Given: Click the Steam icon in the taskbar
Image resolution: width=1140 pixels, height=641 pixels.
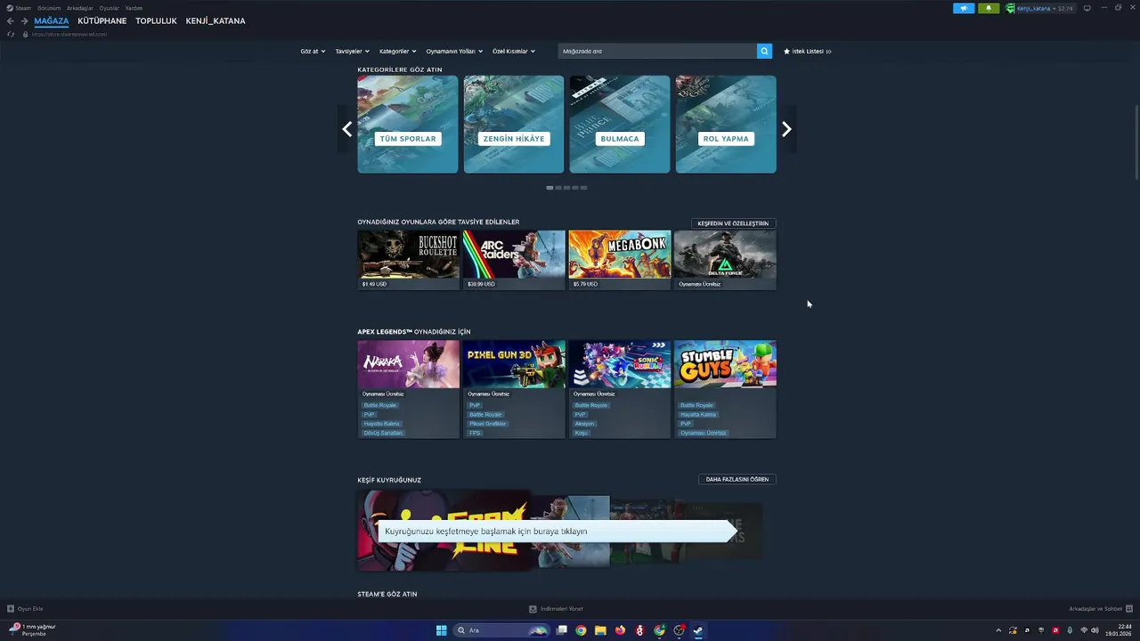Looking at the screenshot, I should pyautogui.click(x=698, y=630).
